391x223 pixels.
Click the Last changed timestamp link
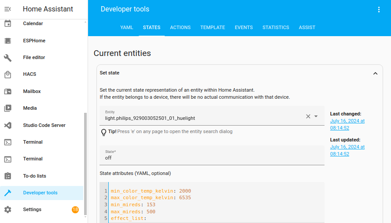click(347, 124)
